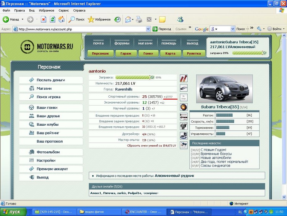This screenshot has width=287, height=216.
Task: Open the Рулетка tab
Action: pos(194,54)
